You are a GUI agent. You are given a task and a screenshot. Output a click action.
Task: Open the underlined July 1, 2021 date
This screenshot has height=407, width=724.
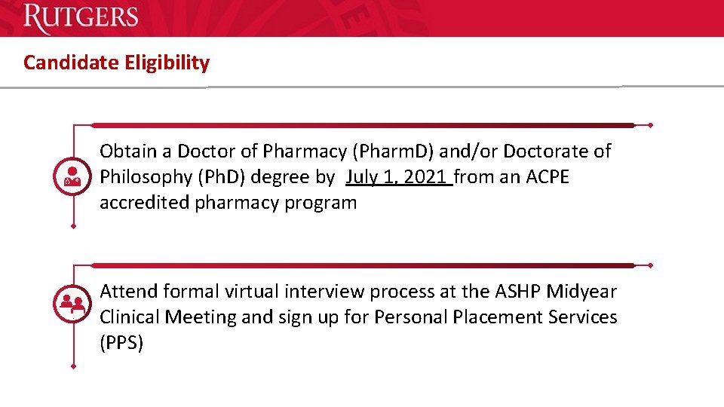(x=399, y=177)
